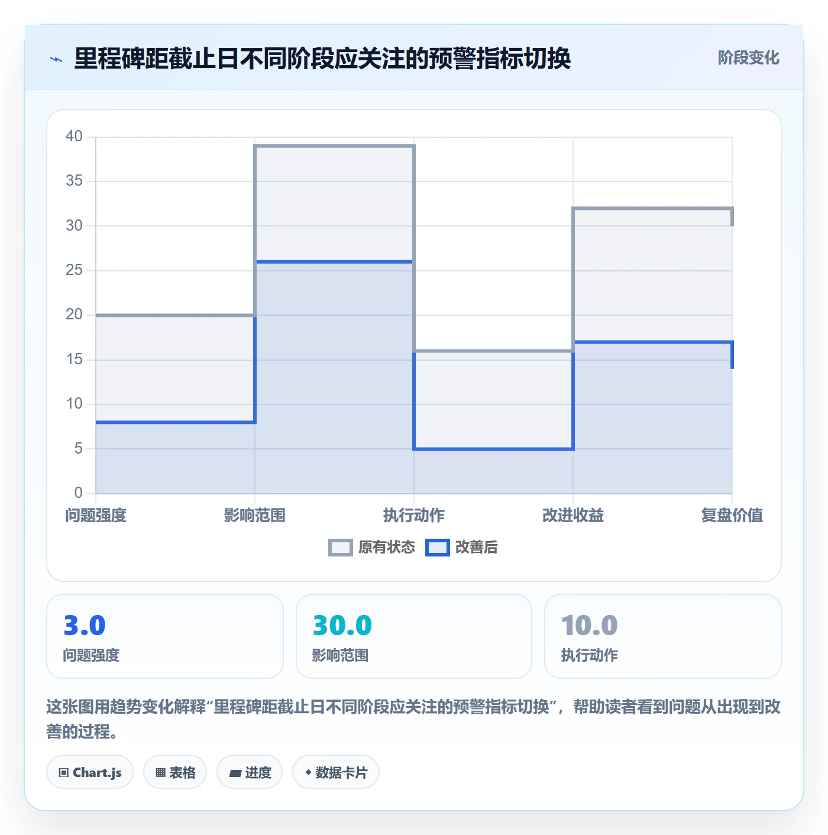Image resolution: width=828 pixels, height=835 pixels.
Task: Click the 改善后 legend text
Action: pos(477,548)
